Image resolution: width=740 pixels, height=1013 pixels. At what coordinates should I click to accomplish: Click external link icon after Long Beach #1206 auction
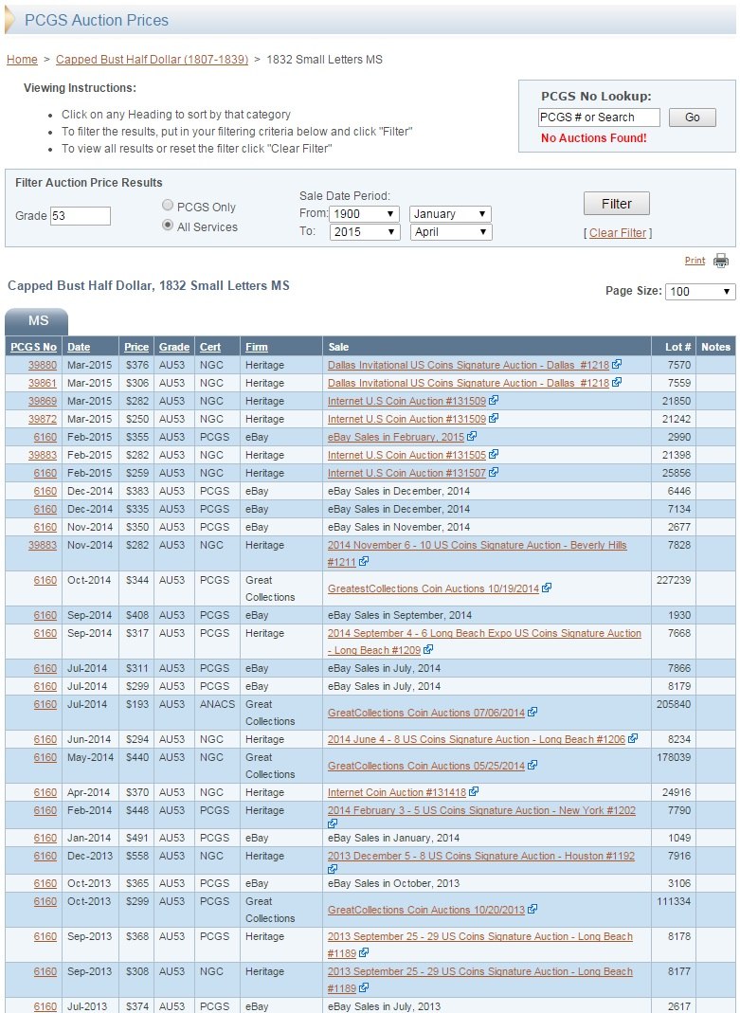(x=633, y=738)
